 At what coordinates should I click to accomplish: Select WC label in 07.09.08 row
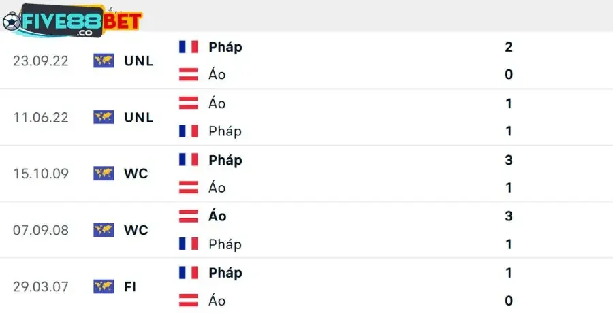tap(136, 230)
